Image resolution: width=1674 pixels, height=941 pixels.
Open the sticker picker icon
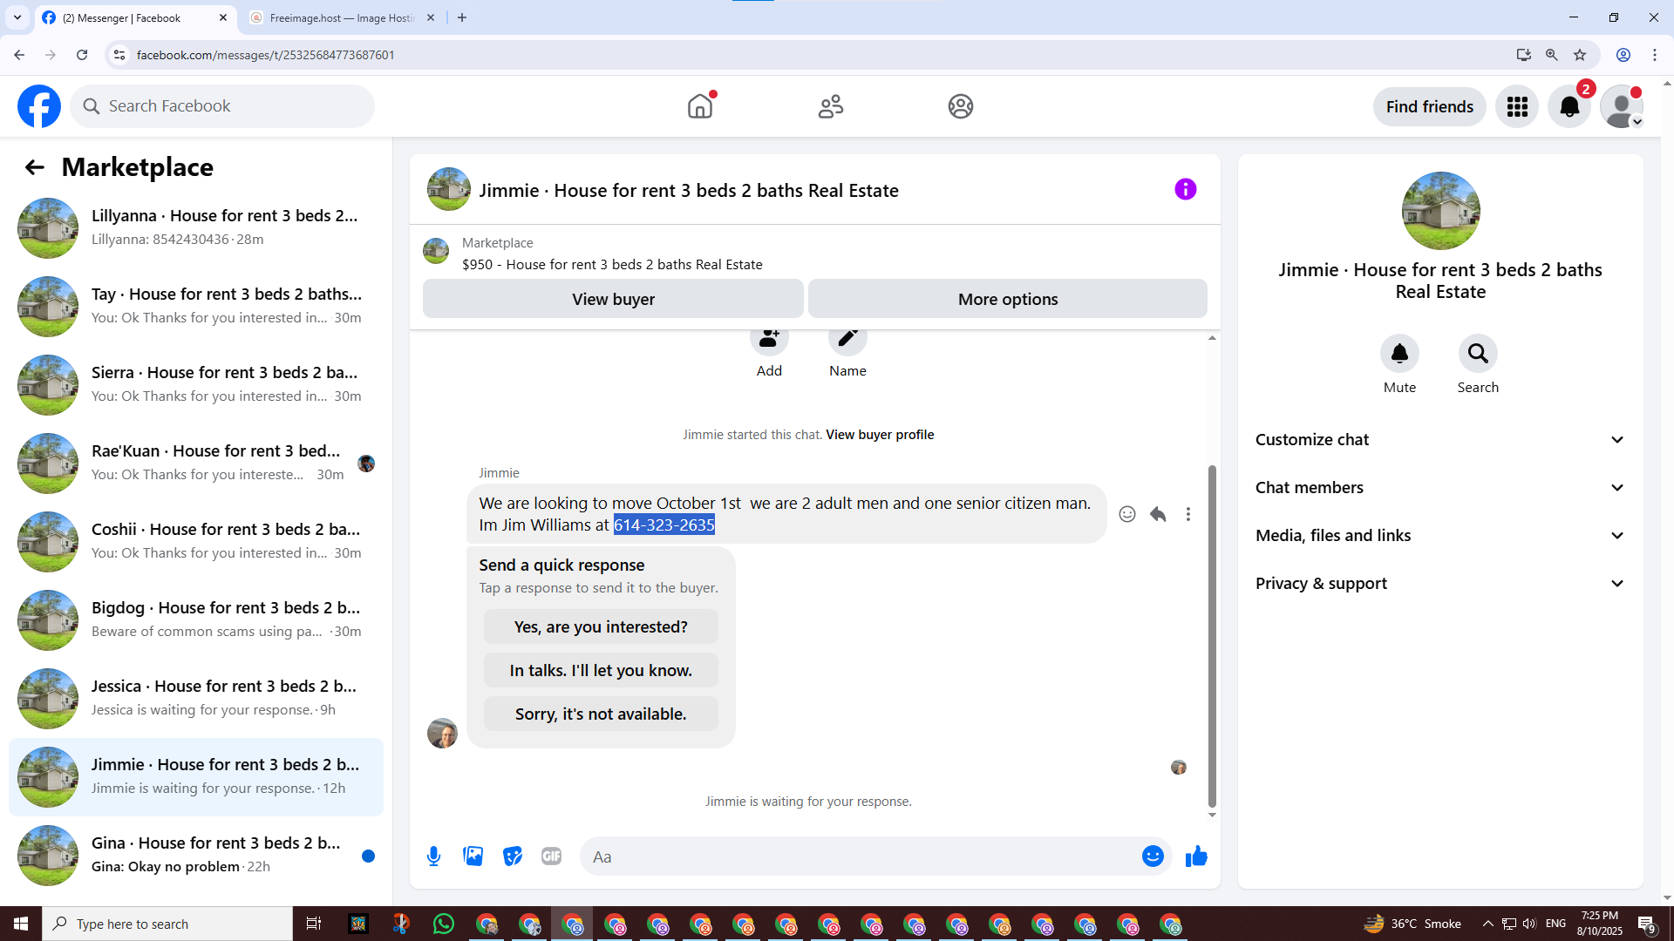pos(513,856)
